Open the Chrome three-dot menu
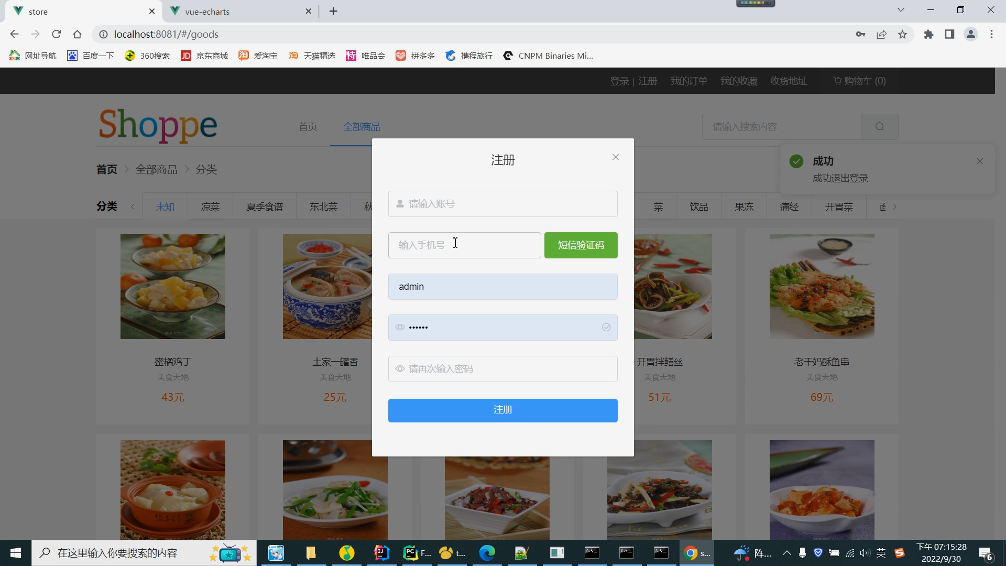Image resolution: width=1006 pixels, height=566 pixels. click(x=991, y=35)
